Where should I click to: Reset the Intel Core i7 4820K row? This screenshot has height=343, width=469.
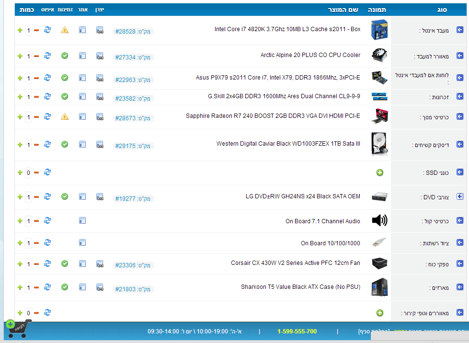47,30
